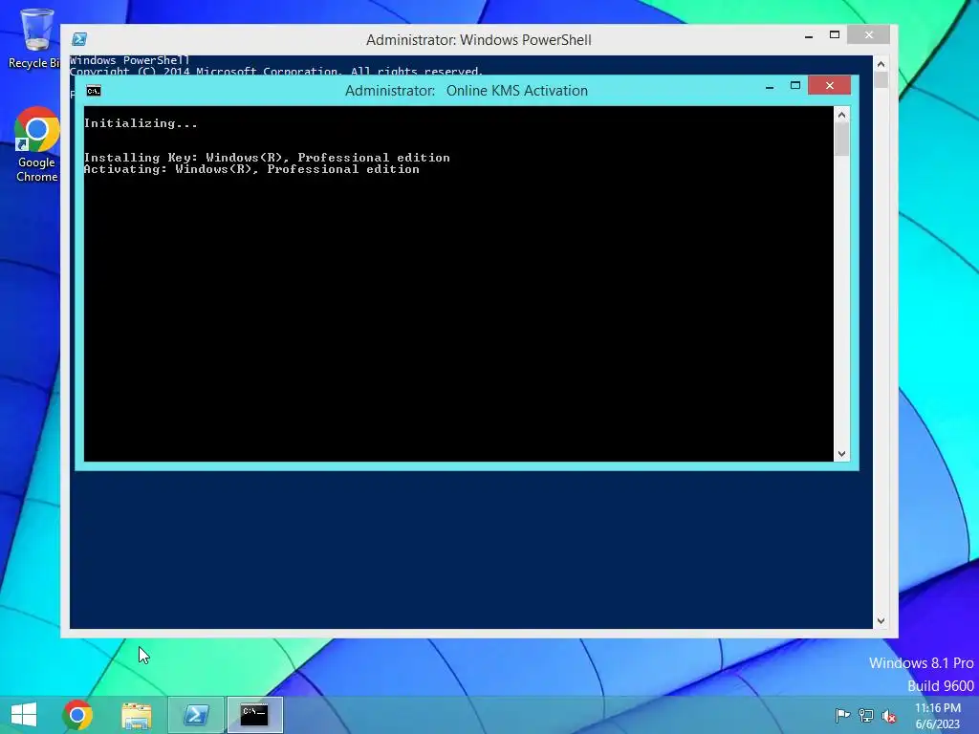Switch to PowerShell taskbar button
Viewport: 979px width, 734px height.
196,715
